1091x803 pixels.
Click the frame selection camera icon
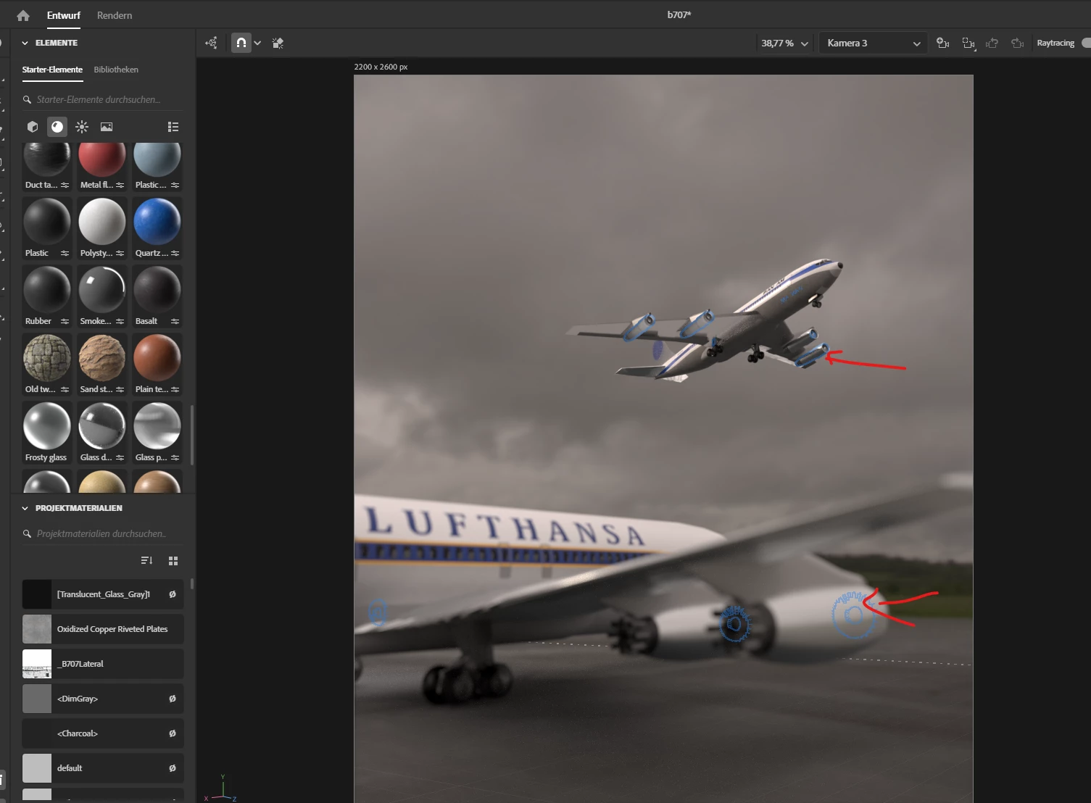coord(968,43)
